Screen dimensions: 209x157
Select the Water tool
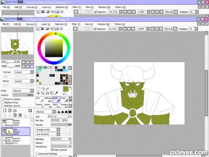pos(64,100)
